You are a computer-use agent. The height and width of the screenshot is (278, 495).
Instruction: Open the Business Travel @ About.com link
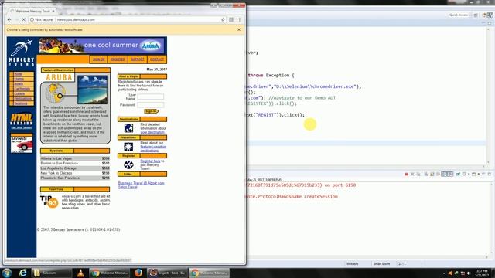pyautogui.click(x=141, y=183)
